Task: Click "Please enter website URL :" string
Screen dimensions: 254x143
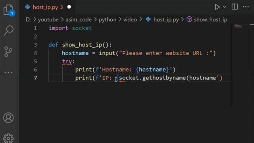Action: (x=165, y=53)
